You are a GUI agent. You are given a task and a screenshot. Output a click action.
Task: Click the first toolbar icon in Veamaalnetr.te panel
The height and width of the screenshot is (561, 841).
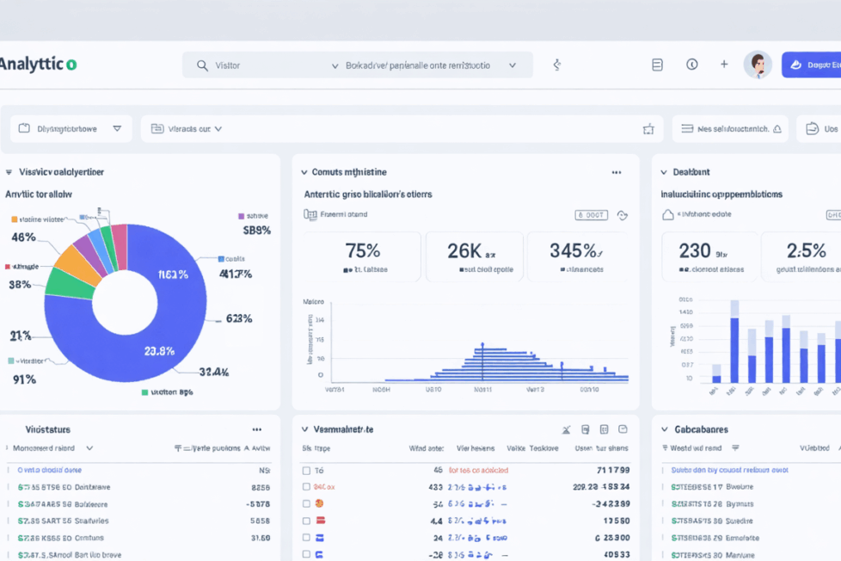[567, 429]
